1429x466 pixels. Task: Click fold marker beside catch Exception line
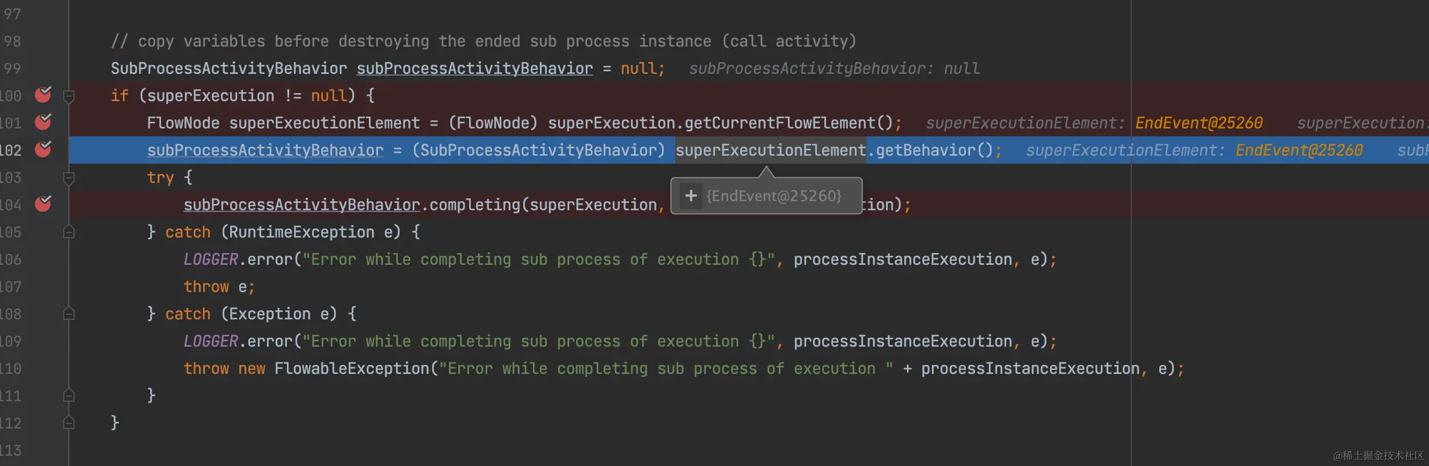point(69,314)
